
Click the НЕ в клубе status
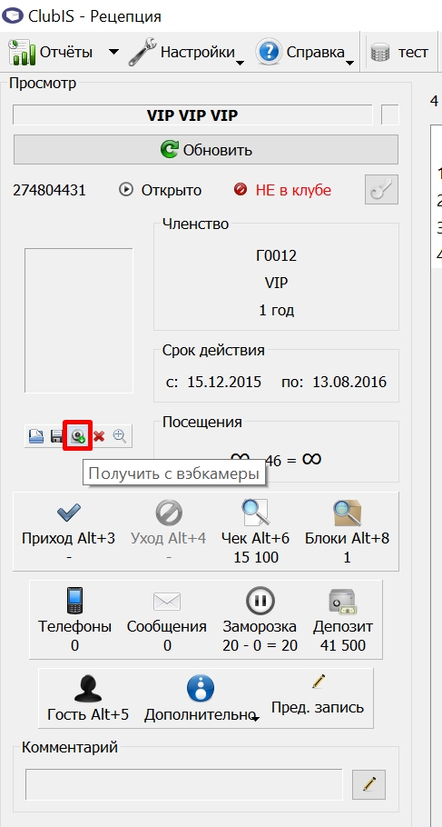coord(293,190)
